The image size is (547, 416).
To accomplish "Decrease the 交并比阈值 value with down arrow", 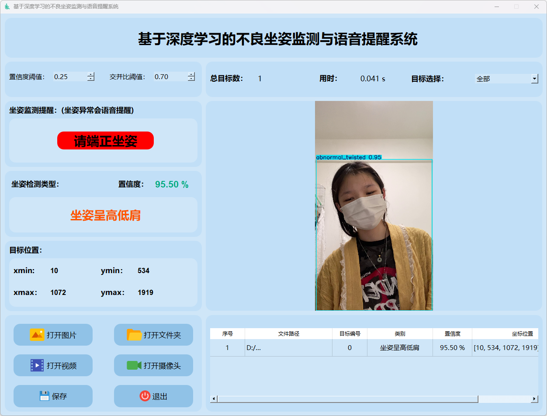I will [191, 79].
